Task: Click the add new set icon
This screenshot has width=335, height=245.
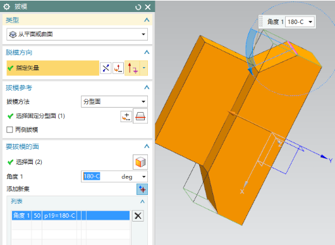Action: point(142,189)
